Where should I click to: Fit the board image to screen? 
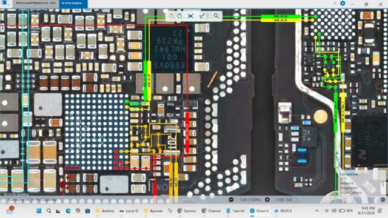[x=190, y=16]
